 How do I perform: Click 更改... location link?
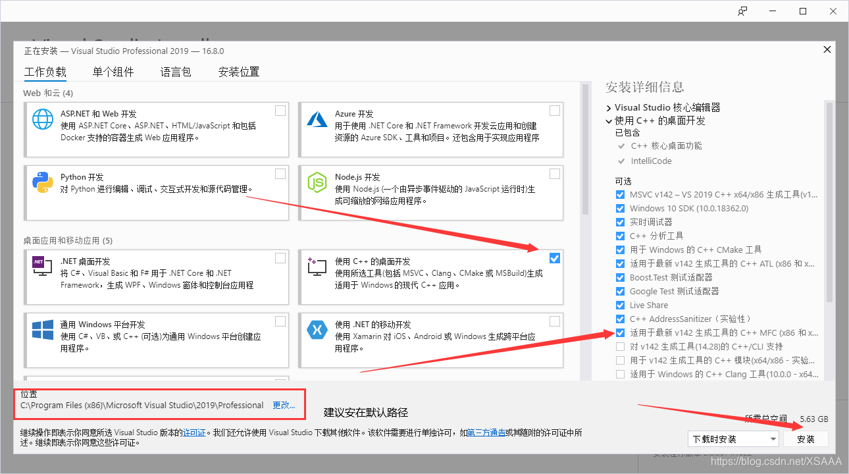point(284,406)
